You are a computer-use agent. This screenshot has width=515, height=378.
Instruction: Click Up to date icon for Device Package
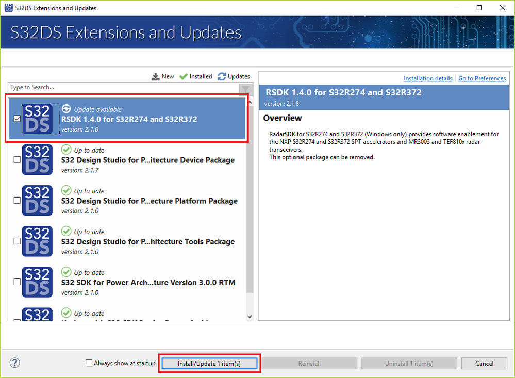pos(66,150)
